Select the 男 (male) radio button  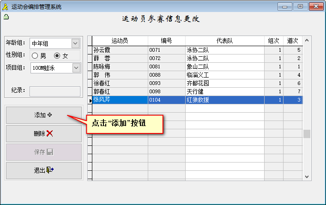35,56
